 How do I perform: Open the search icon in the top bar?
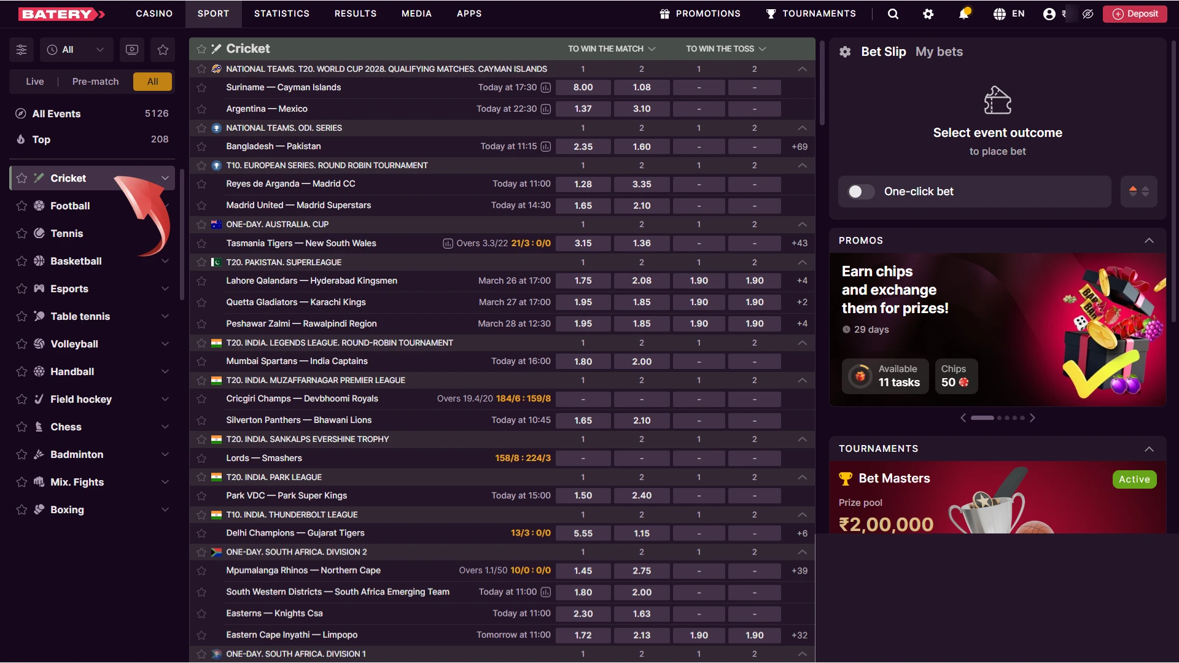point(893,14)
